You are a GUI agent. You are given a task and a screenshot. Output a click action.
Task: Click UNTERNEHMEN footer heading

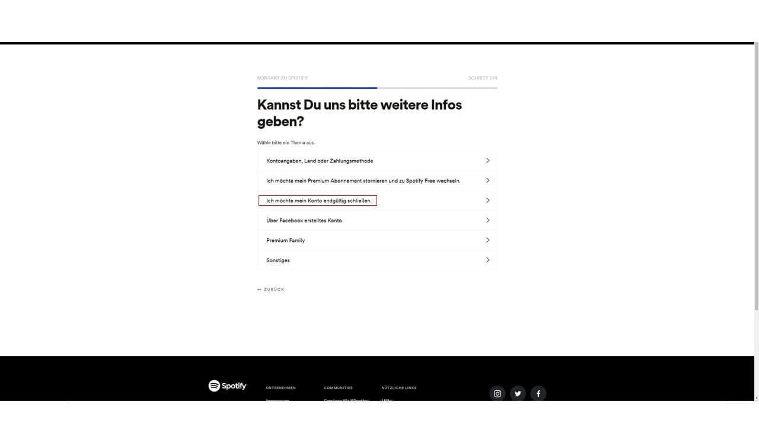click(x=281, y=388)
